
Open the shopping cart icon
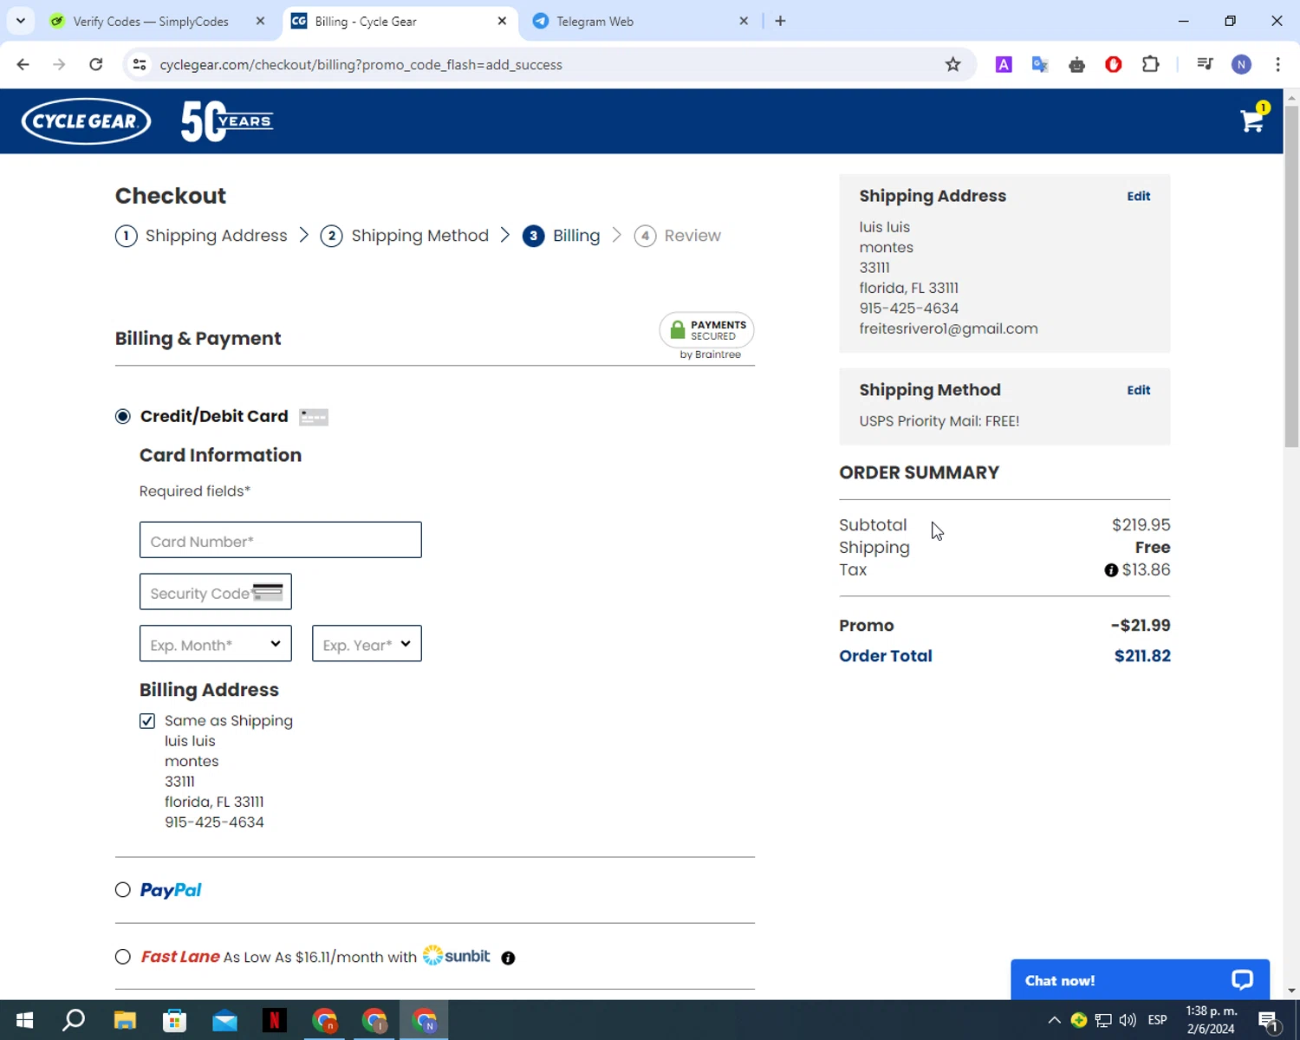tap(1253, 120)
